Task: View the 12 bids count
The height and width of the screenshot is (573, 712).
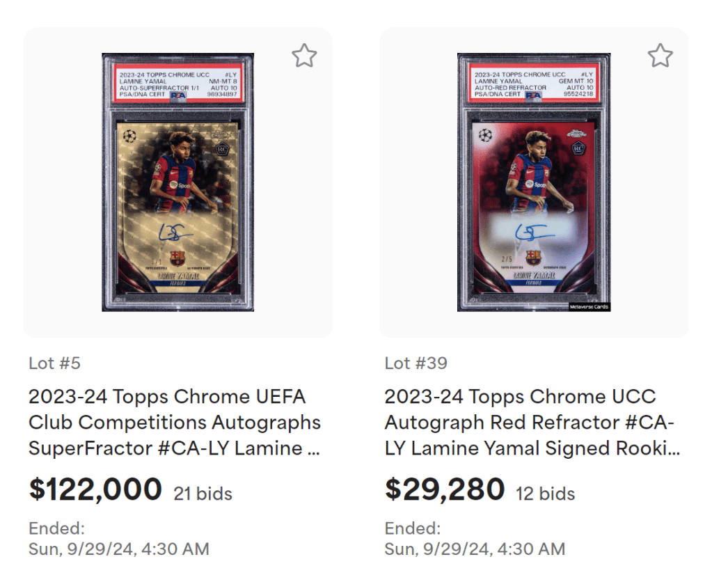Action: point(546,494)
